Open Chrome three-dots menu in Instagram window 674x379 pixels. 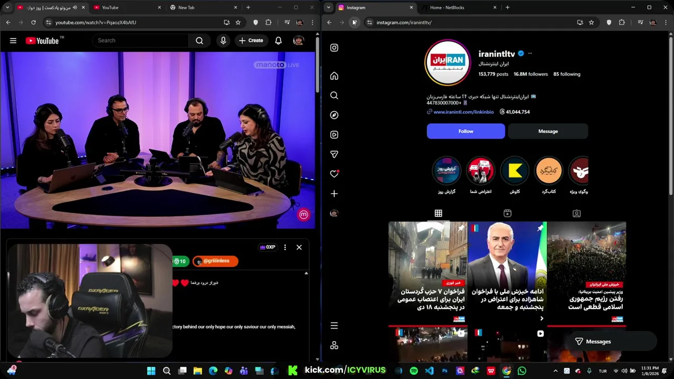point(666,23)
